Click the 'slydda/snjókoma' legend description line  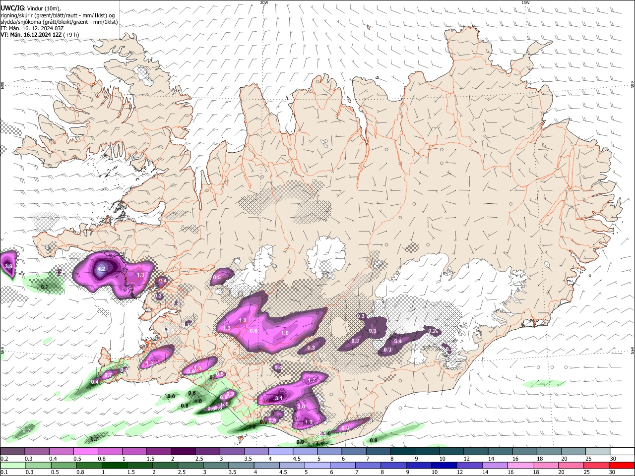click(x=59, y=22)
